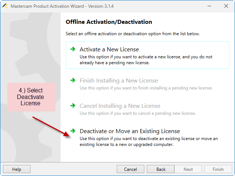This screenshot has height=176, width=235.
Task: Click the Finish button
Action: (218, 169)
